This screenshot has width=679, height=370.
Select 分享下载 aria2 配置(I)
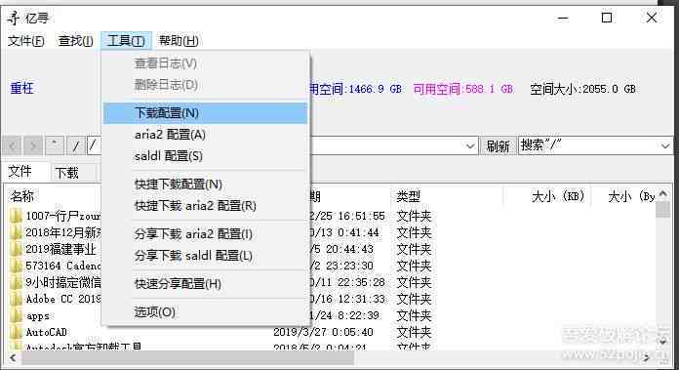[205, 234]
